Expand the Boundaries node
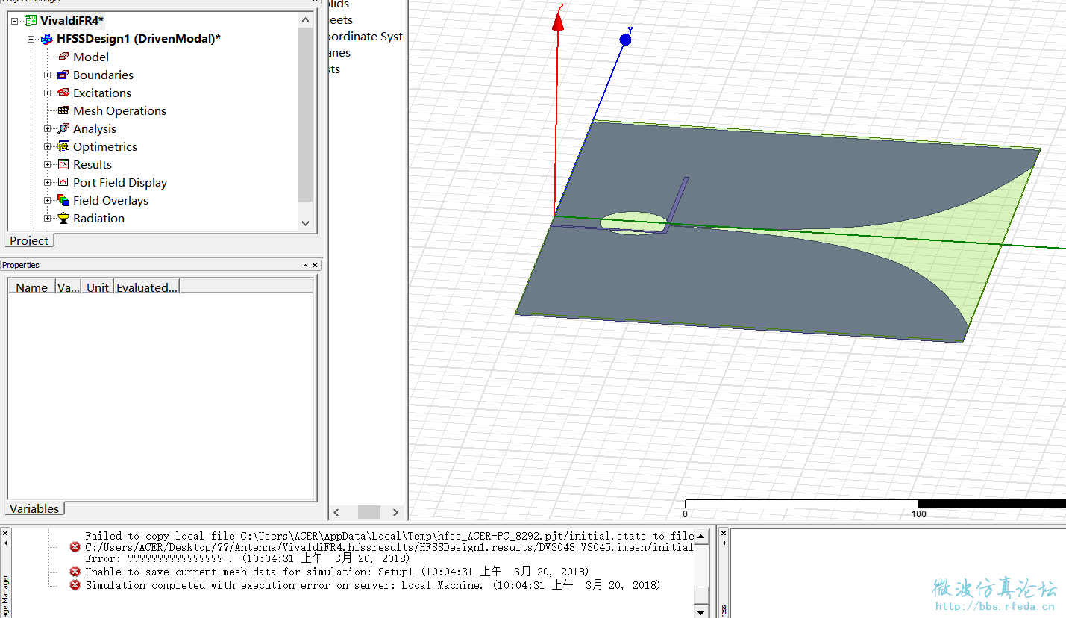The width and height of the screenshot is (1066, 618). pyautogui.click(x=48, y=75)
